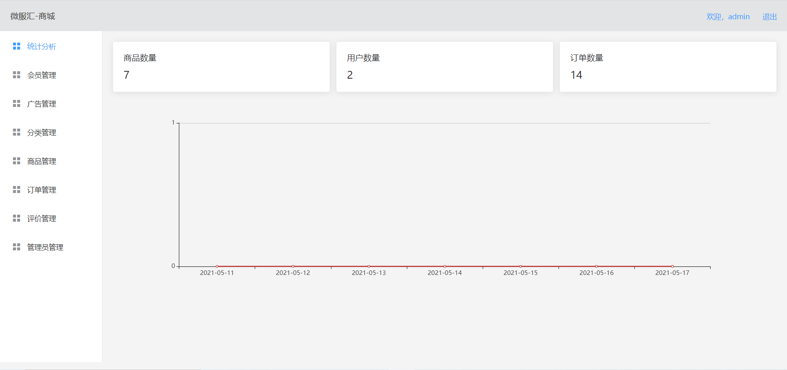Click the chart data point for 2021-05-17

tap(672, 266)
